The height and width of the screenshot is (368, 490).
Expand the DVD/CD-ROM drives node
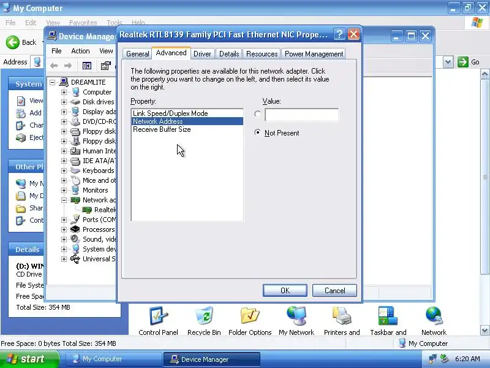[64, 121]
